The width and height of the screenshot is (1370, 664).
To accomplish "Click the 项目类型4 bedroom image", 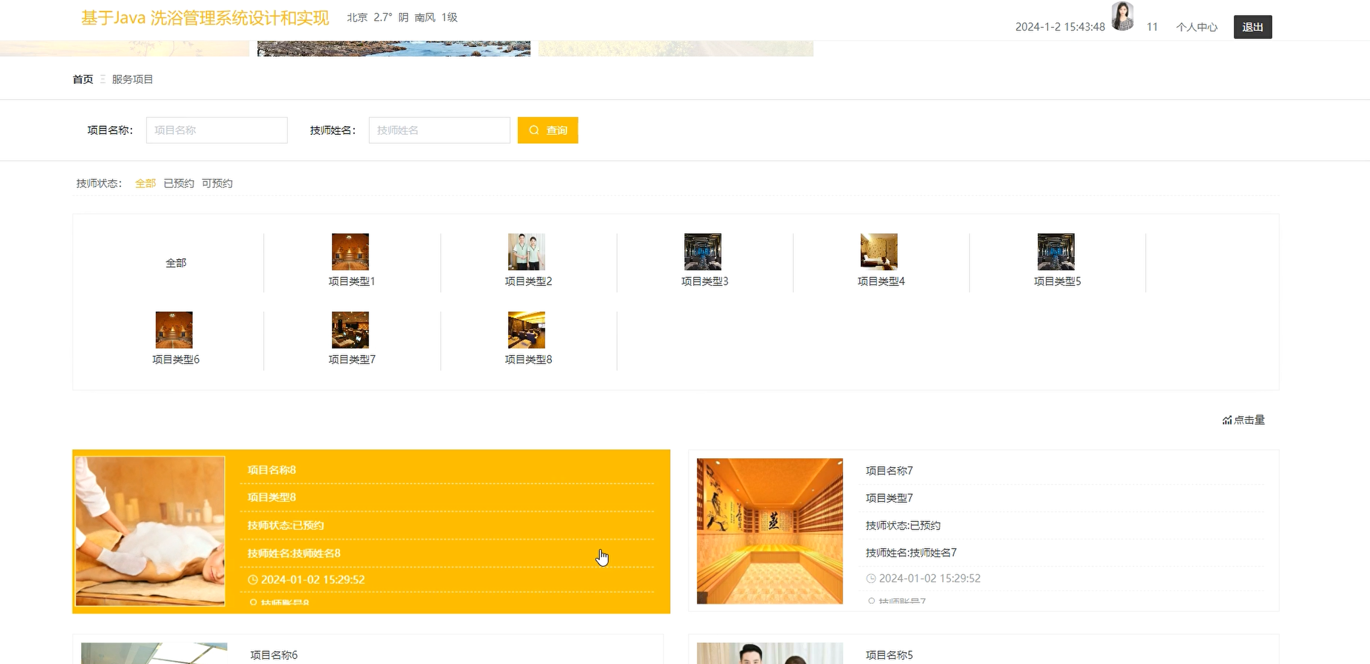I will click(x=879, y=251).
